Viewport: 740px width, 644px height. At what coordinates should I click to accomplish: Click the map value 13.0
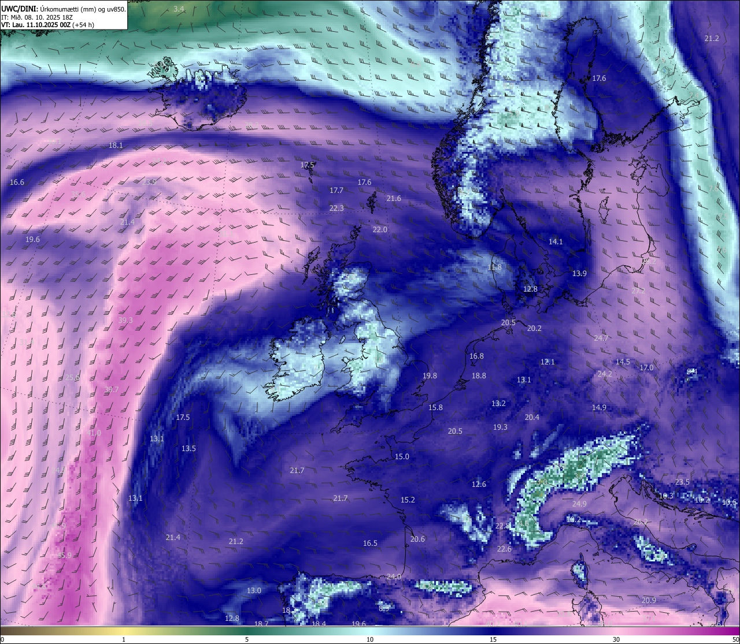pos(254,591)
